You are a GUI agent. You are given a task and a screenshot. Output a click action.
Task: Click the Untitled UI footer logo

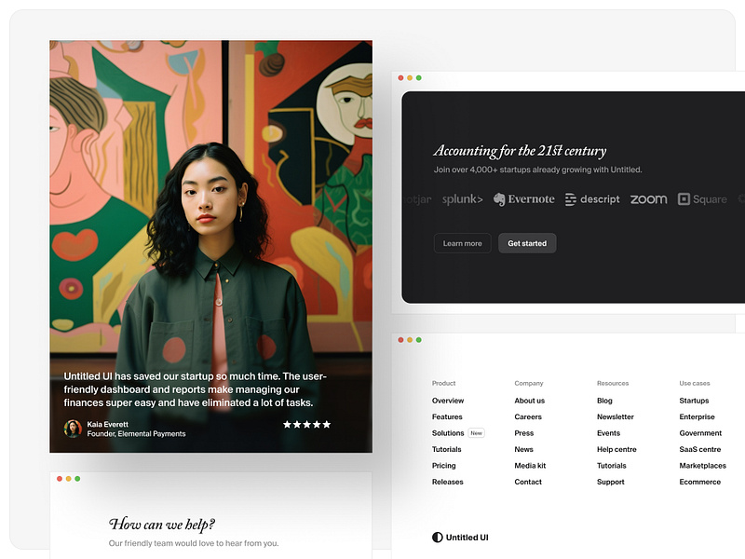click(460, 538)
